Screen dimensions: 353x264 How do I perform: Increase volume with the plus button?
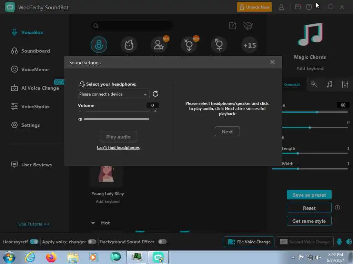(155, 111)
